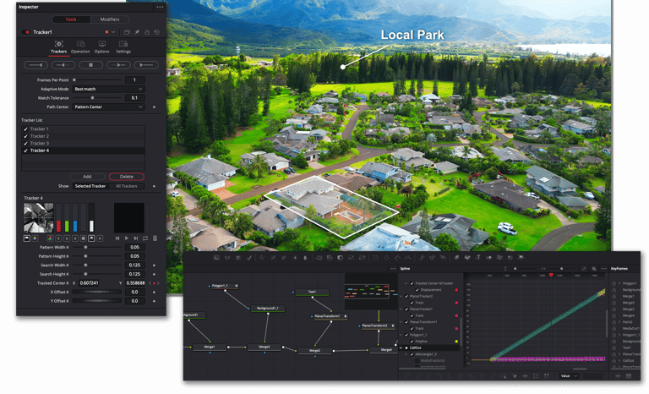Open Inspector panel options (three dots)

(160, 7)
